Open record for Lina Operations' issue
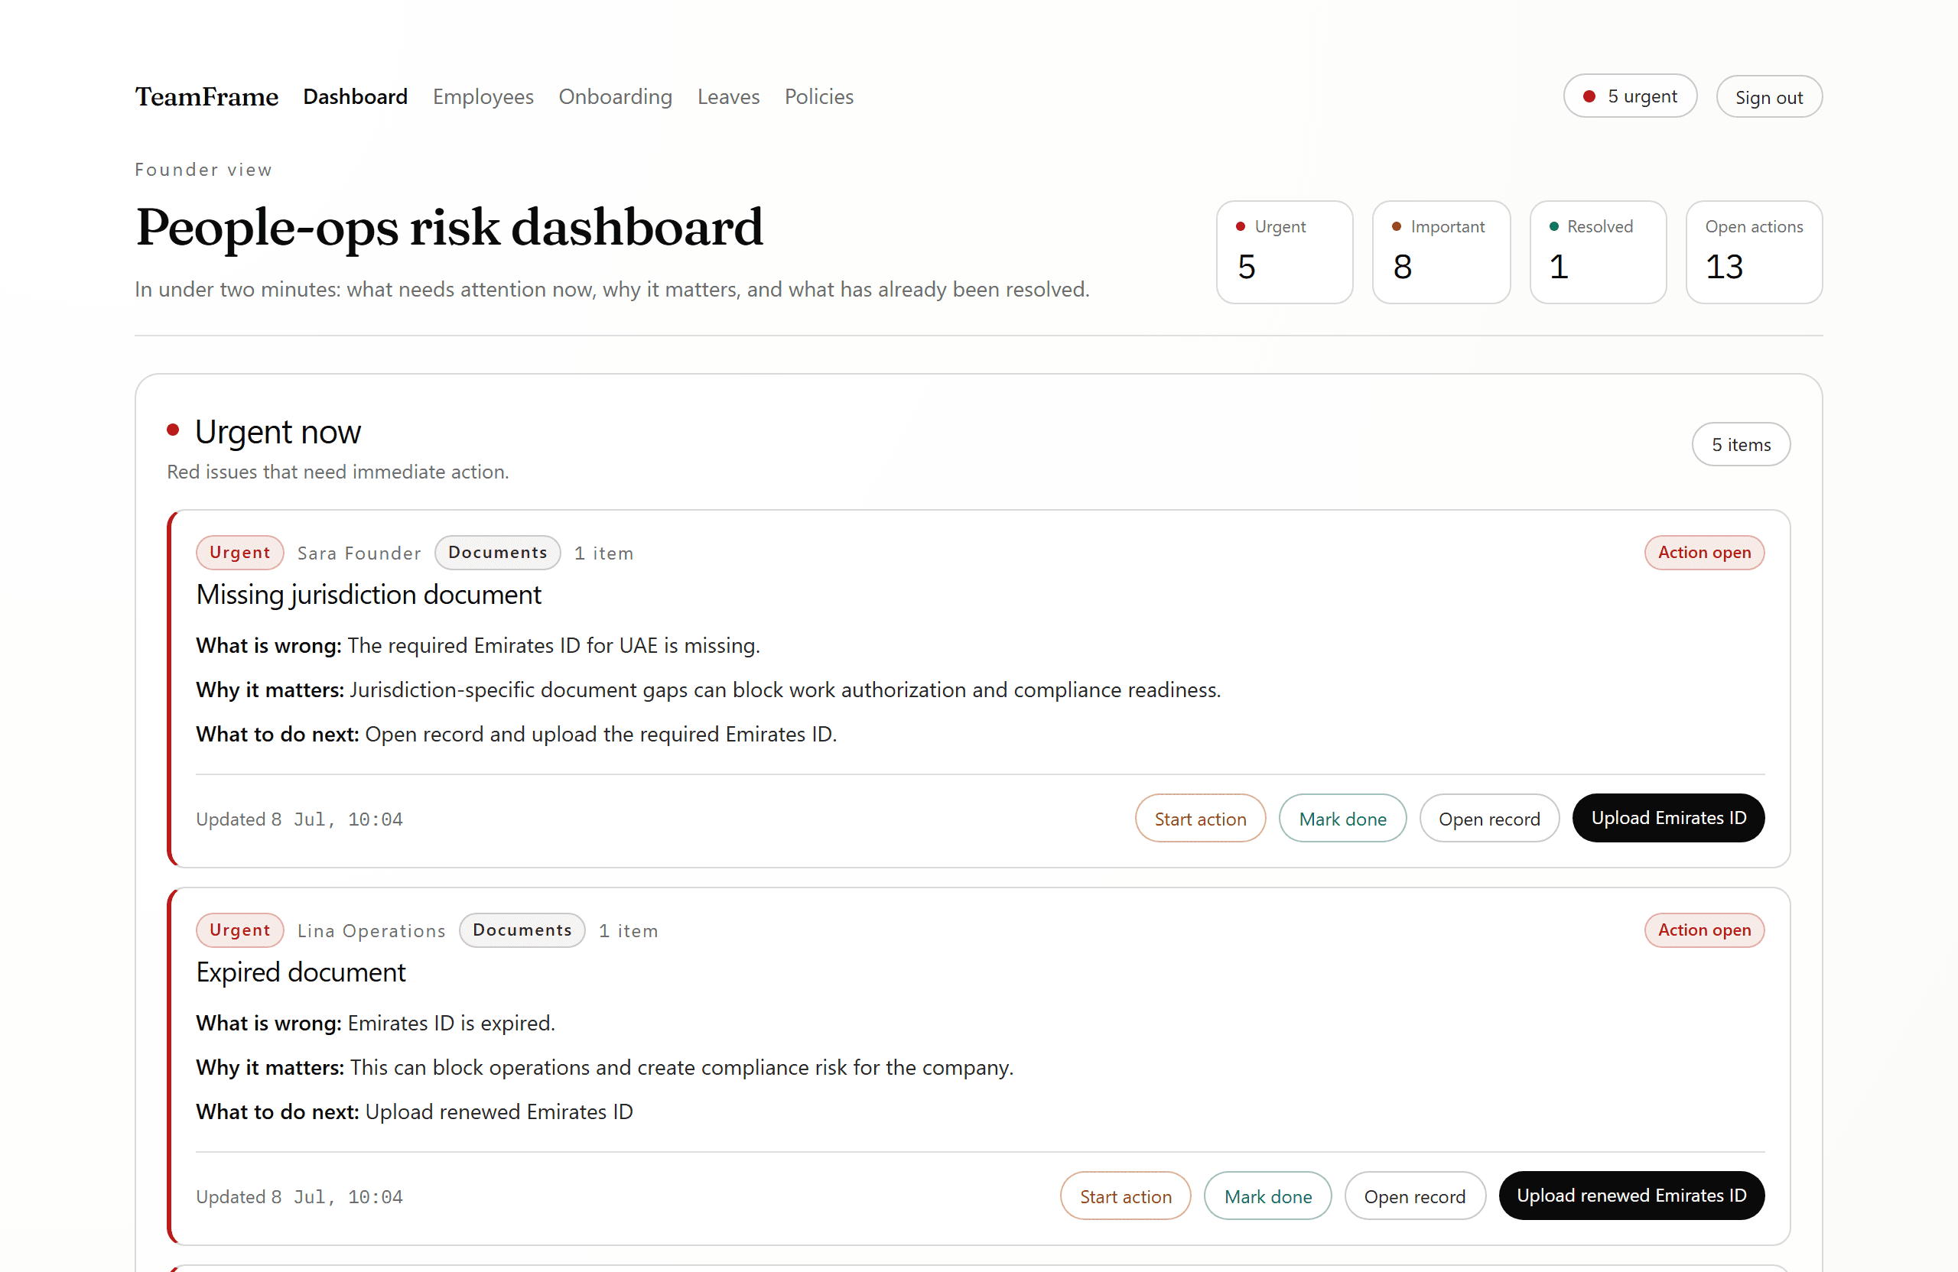 pos(1415,1196)
